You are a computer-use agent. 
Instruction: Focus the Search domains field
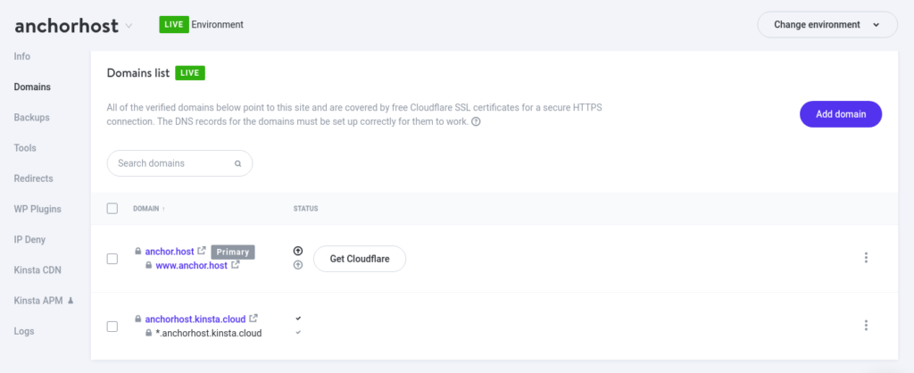pyautogui.click(x=179, y=163)
